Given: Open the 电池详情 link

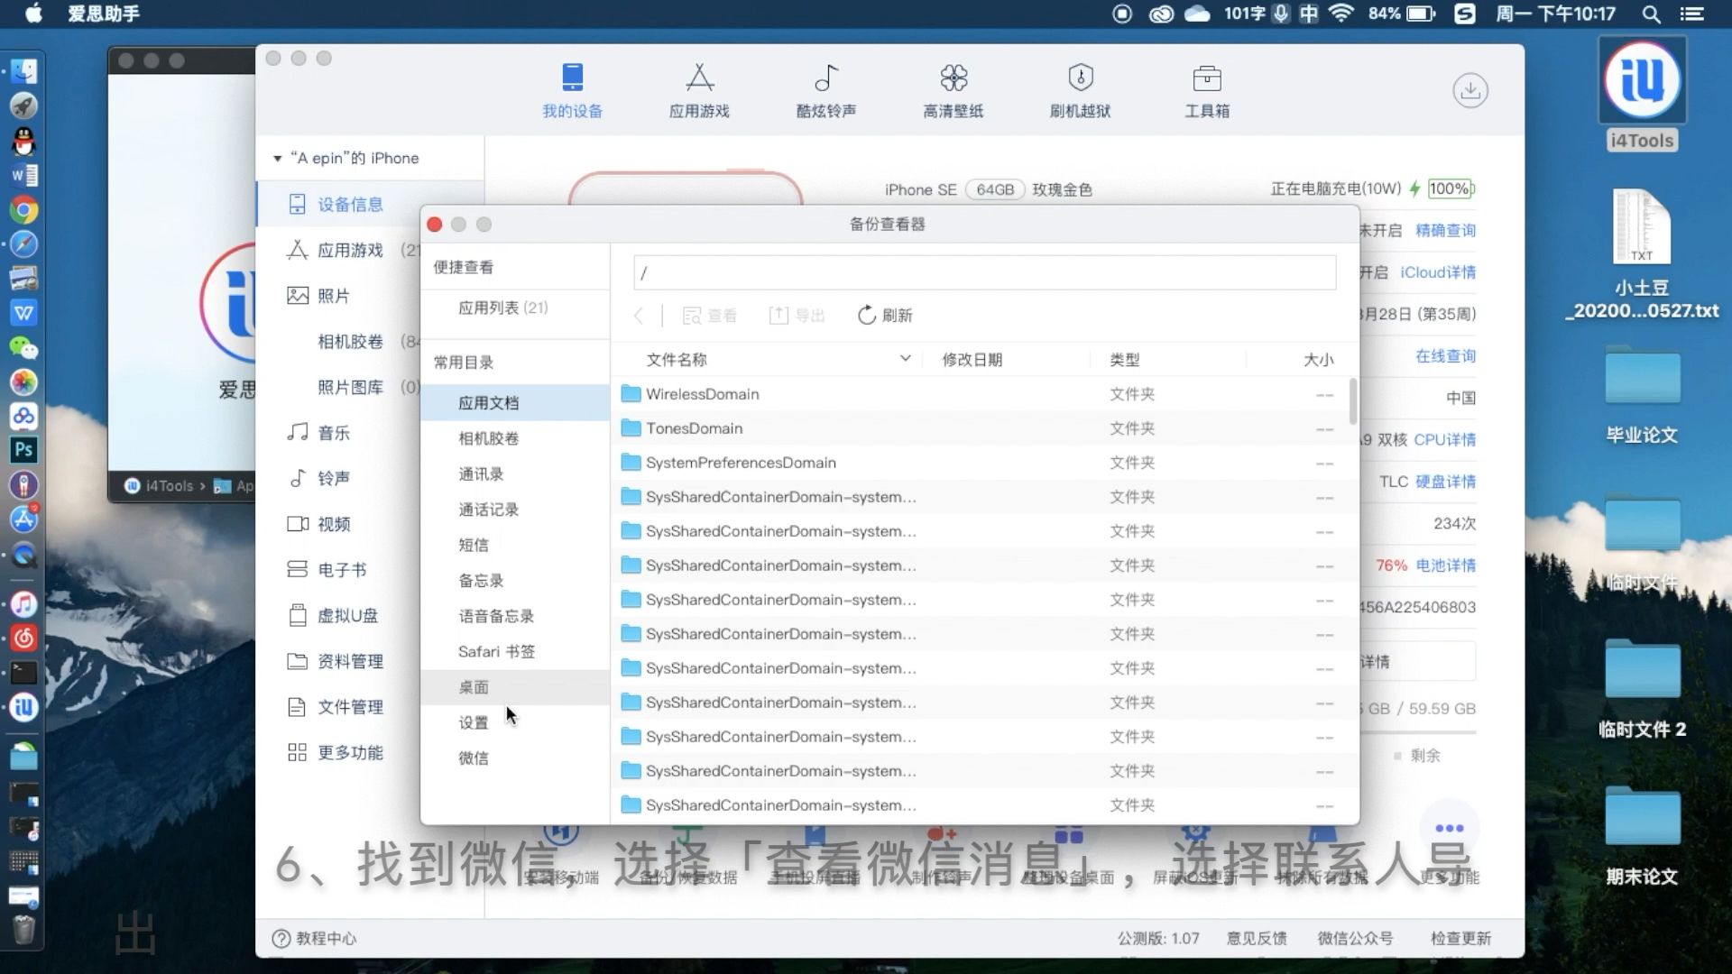Looking at the screenshot, I should 1445,565.
